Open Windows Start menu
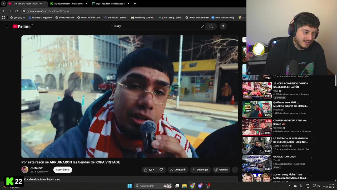This screenshot has height=190, width=337. click(x=130, y=186)
